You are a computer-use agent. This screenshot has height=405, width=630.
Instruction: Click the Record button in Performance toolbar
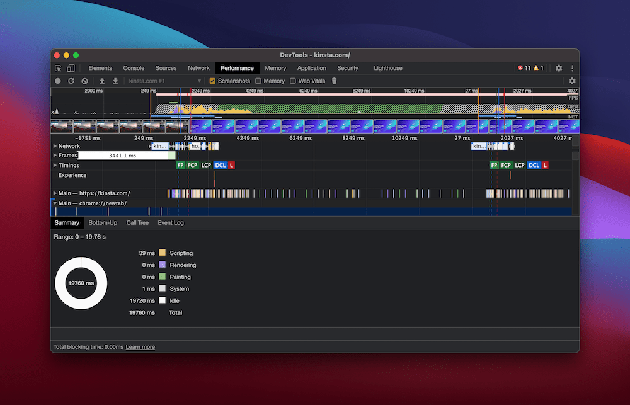point(58,81)
